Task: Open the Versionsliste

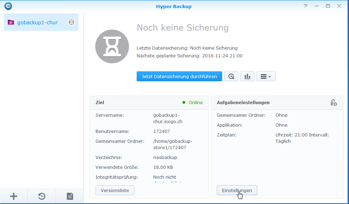Action: tap(115, 190)
